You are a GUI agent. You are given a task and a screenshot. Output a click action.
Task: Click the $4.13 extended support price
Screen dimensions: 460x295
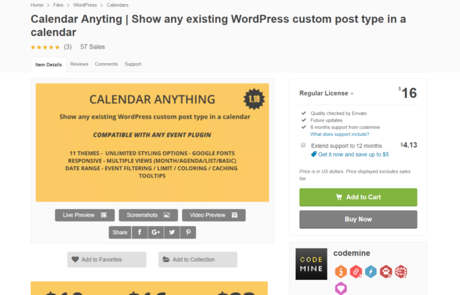tap(409, 145)
